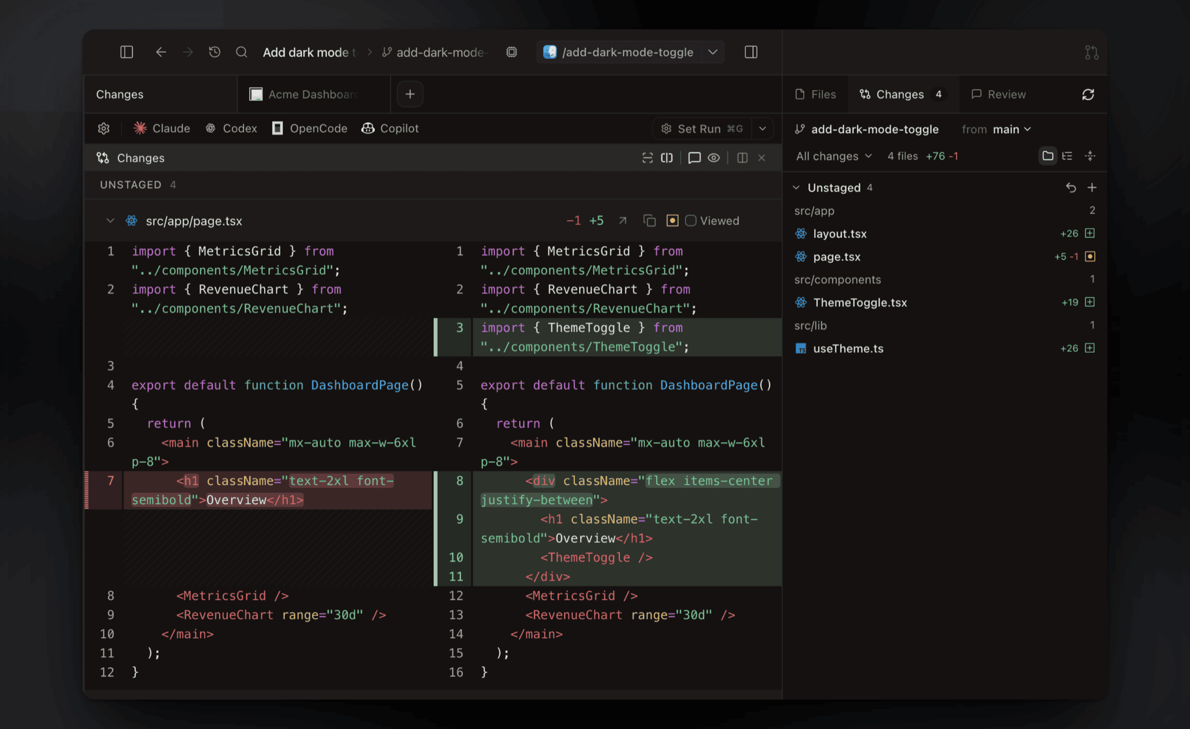
Task: Toggle the eye visibility icon in diff toolbar
Action: click(714, 157)
